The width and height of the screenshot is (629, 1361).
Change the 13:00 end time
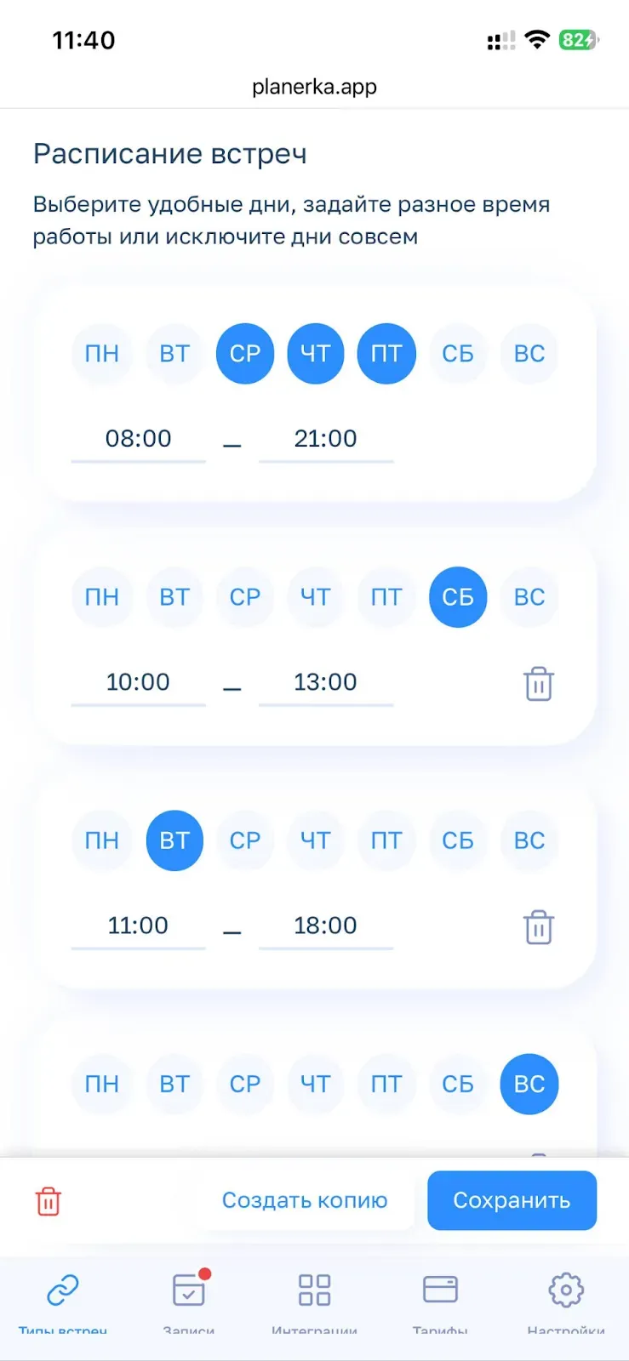coord(325,682)
